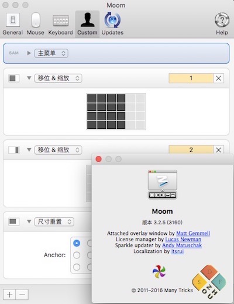The height and width of the screenshot is (304, 234).
Task: Collapse the second 移位 & 缩放 row
Action: click(x=29, y=150)
